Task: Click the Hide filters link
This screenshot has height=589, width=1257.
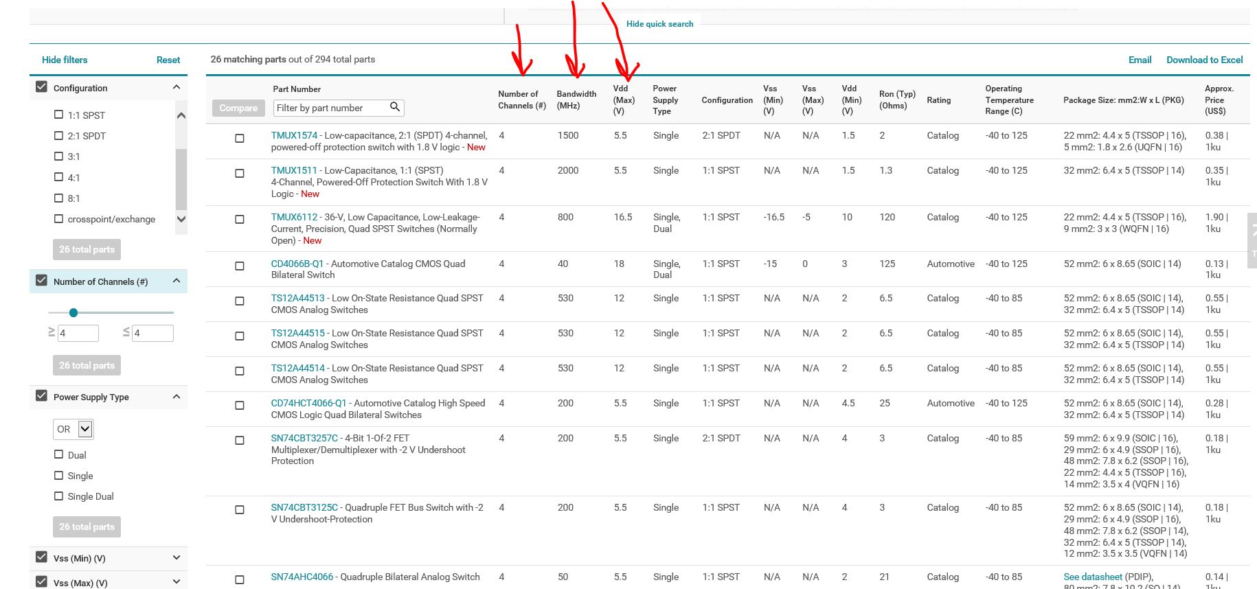Action: pos(65,60)
